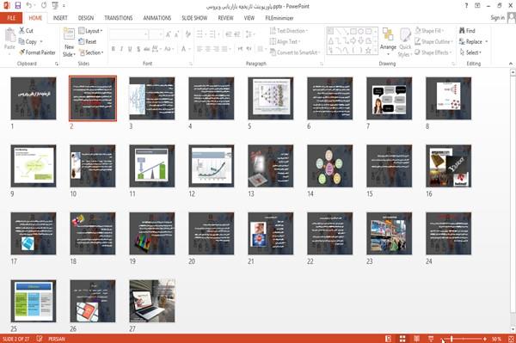Click the spell check icon in status bar
This screenshot has height=343, width=516.
[x=40, y=339]
